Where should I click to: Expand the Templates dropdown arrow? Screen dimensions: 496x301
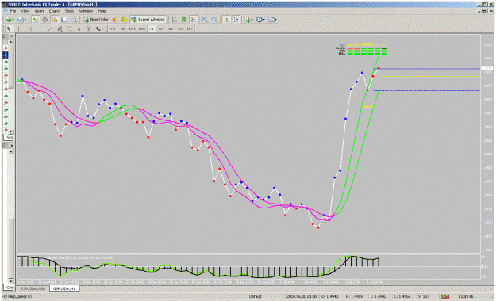pyautogui.click(x=276, y=20)
